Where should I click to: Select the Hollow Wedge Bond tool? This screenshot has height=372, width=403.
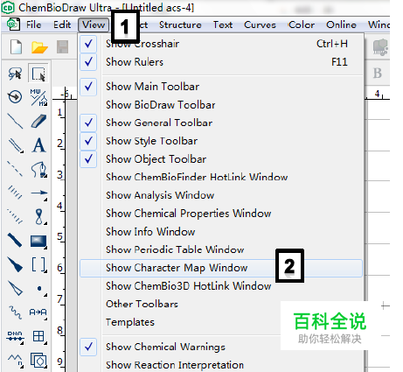15,288
